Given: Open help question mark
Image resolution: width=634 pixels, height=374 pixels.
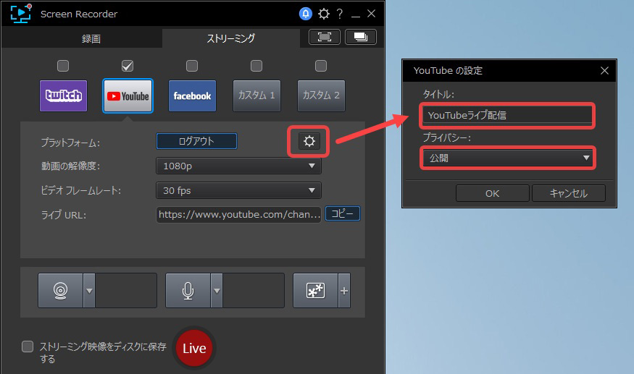Looking at the screenshot, I should point(340,14).
